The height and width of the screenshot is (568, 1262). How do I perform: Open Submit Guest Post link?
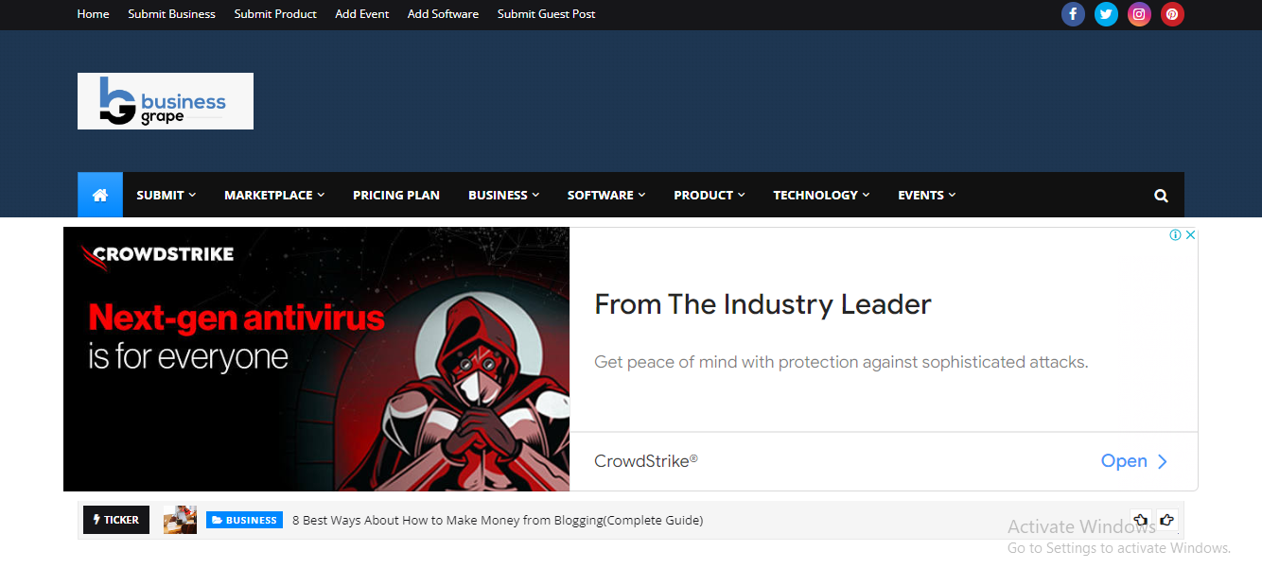[x=547, y=14]
